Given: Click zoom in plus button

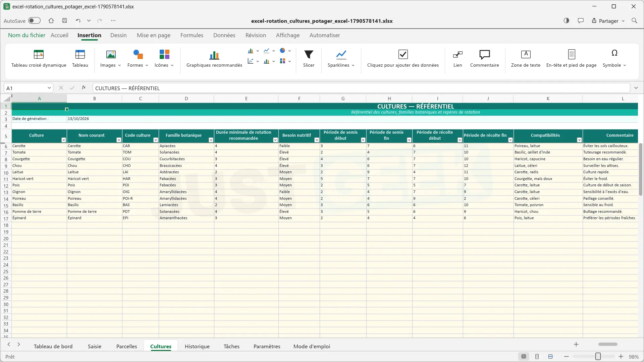Looking at the screenshot, I should point(621,357).
